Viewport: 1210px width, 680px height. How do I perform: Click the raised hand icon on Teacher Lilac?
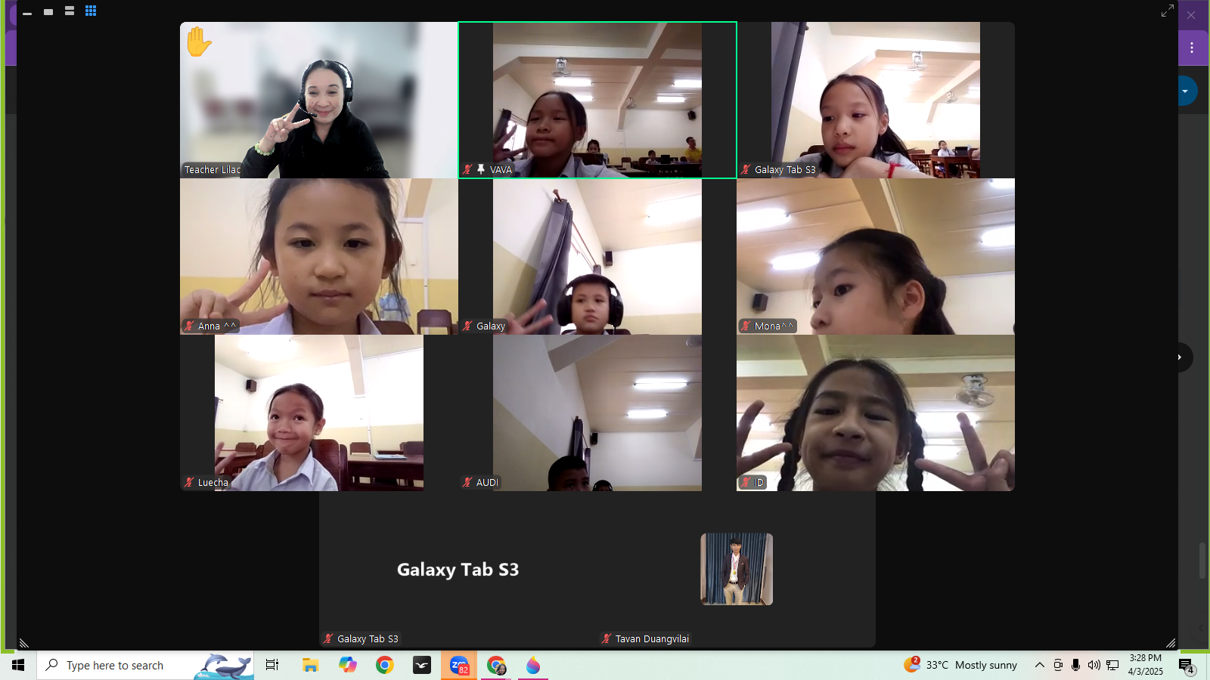click(x=198, y=42)
